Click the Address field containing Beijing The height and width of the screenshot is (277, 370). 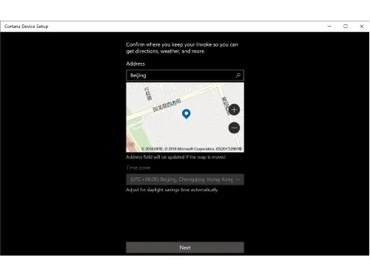(185, 75)
